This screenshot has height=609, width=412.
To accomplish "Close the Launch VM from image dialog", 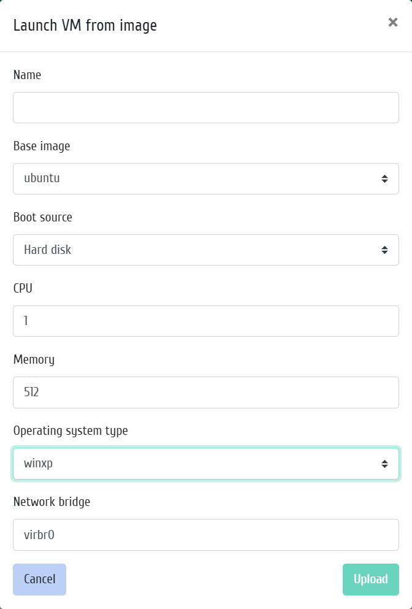I will click(392, 23).
